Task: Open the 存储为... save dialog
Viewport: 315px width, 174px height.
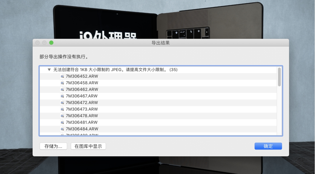Action: pos(53,146)
